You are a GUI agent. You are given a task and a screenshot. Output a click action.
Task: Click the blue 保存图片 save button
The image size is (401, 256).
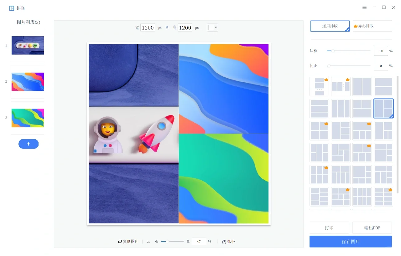pyautogui.click(x=351, y=241)
